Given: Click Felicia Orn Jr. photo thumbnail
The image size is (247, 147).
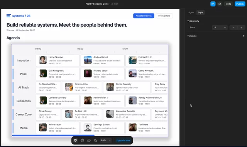Looking at the screenshot, I should pos(133,60).
